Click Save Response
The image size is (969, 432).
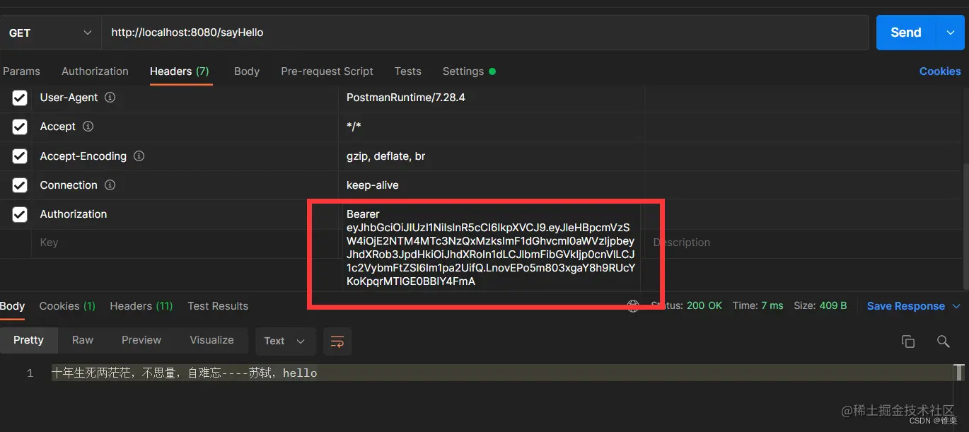click(906, 305)
